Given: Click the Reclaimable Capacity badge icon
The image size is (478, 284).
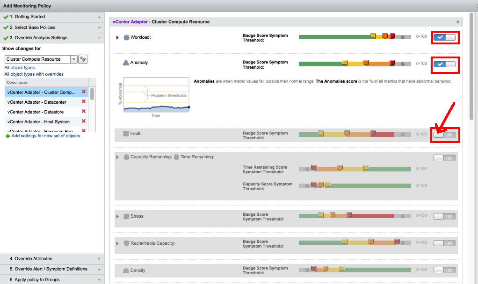Looking at the screenshot, I should [x=126, y=243].
